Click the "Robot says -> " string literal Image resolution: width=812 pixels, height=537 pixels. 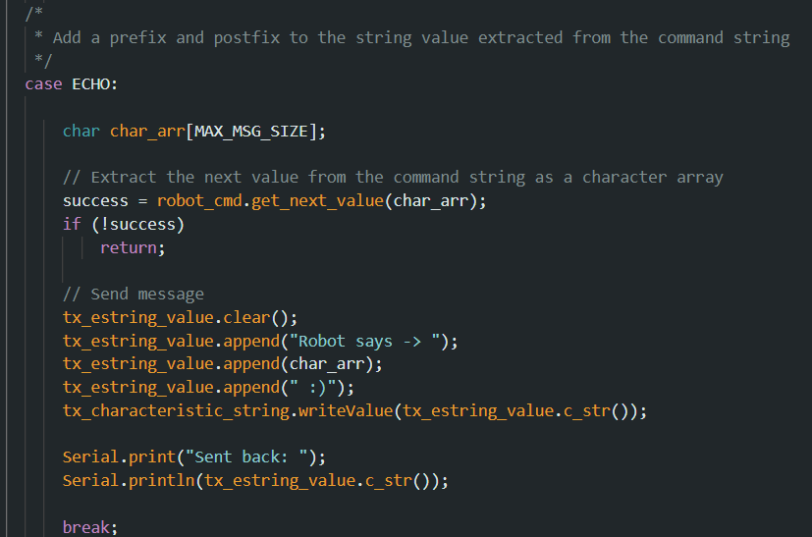coord(364,342)
